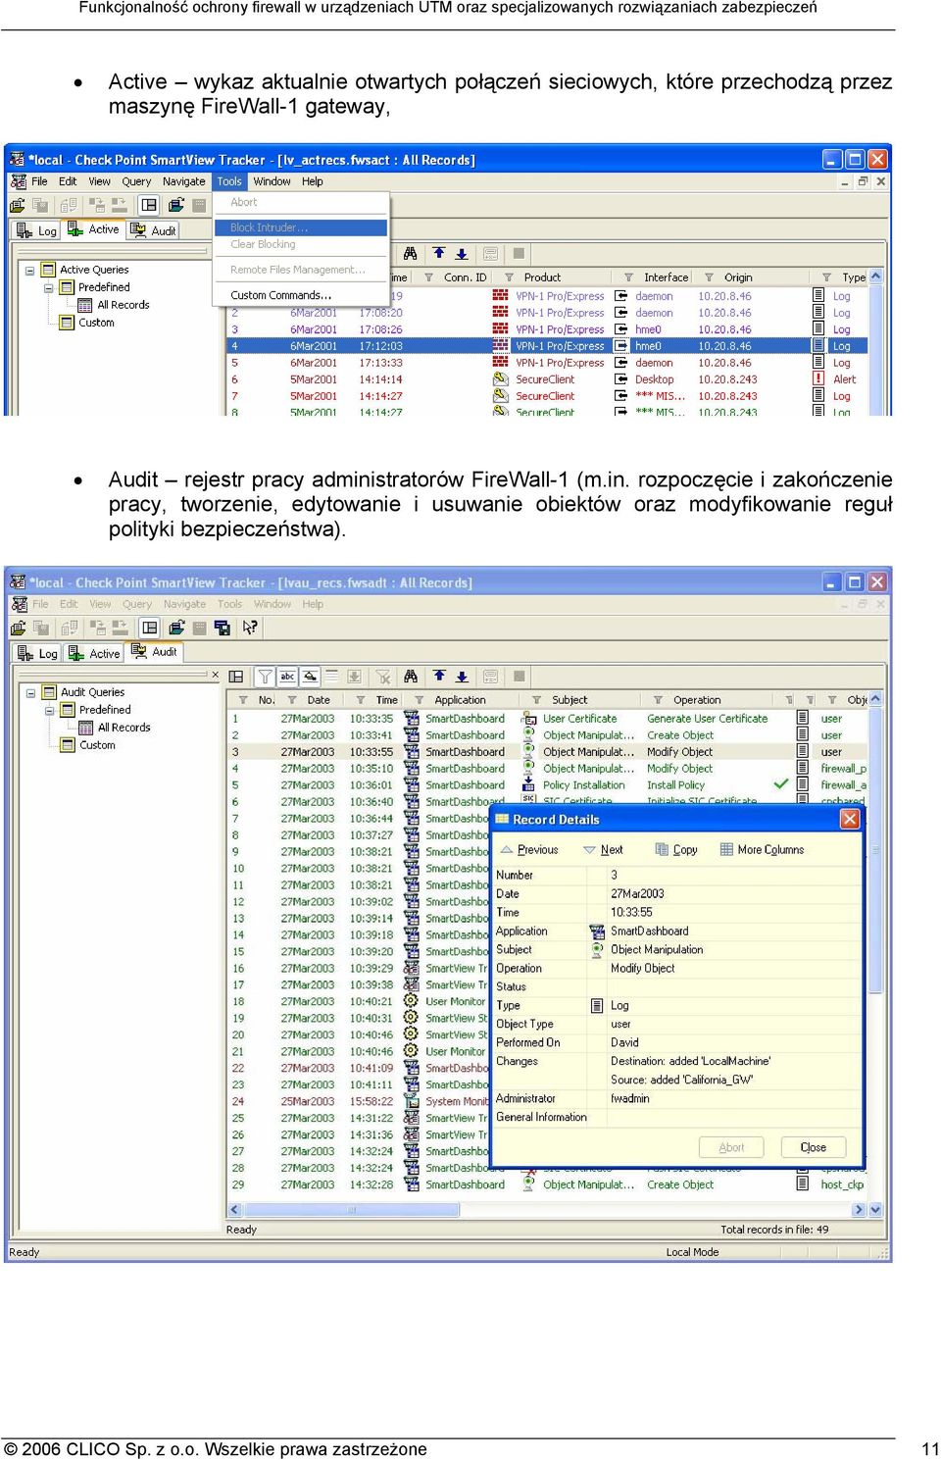Close the Audit Queries tree pane
941x1460 pixels.
pos(216,675)
